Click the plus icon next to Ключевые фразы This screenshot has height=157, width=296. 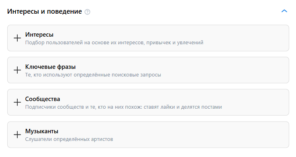[x=17, y=70]
